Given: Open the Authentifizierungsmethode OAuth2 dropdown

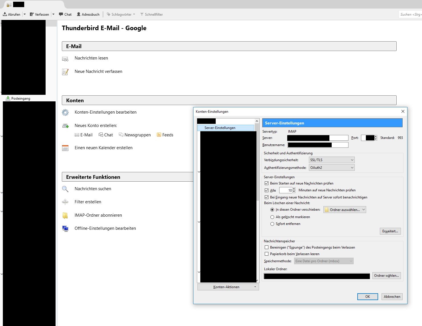Looking at the screenshot, I should pyautogui.click(x=332, y=168).
